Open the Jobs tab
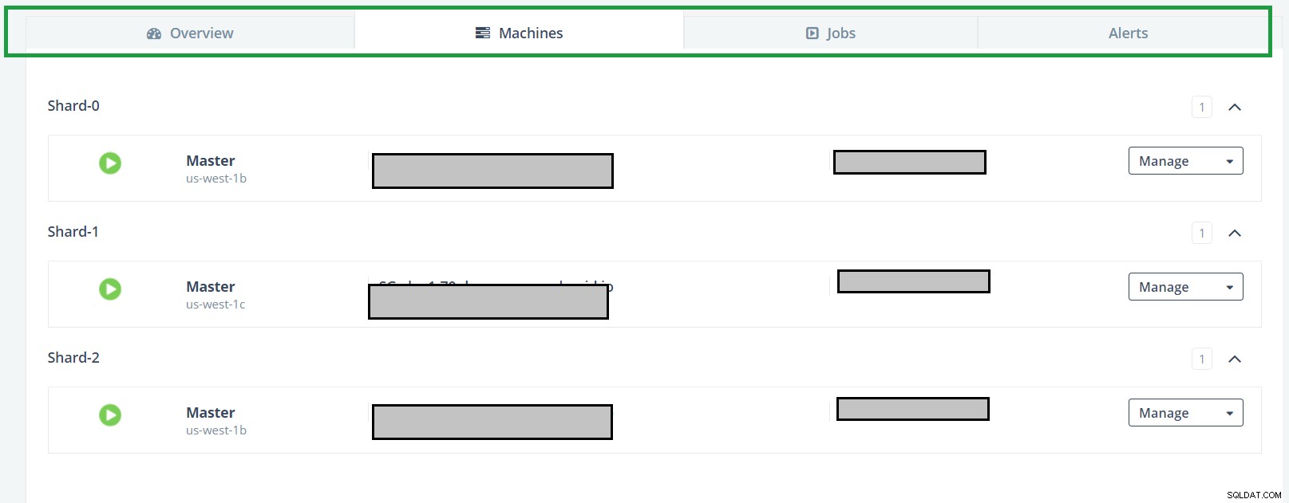 click(x=830, y=33)
